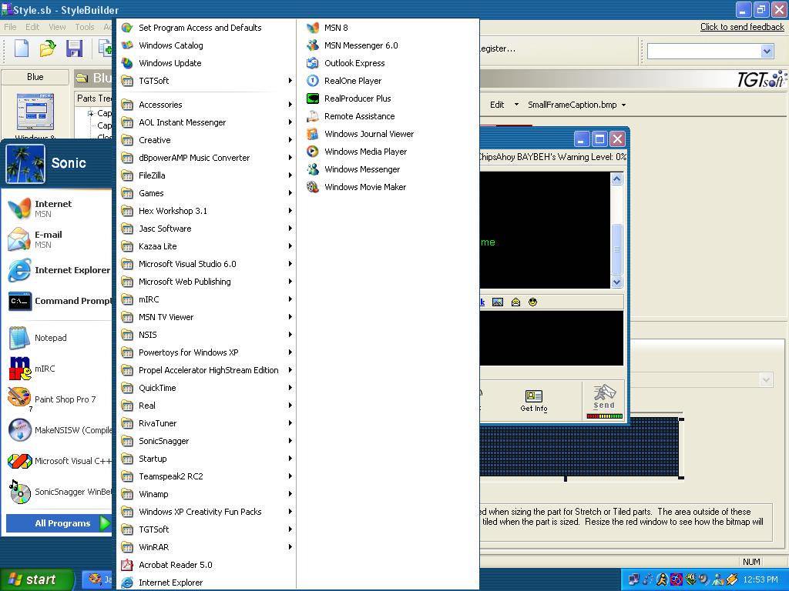Open Acrobat Reader 5.0
789x591 pixels.
pyautogui.click(x=175, y=565)
